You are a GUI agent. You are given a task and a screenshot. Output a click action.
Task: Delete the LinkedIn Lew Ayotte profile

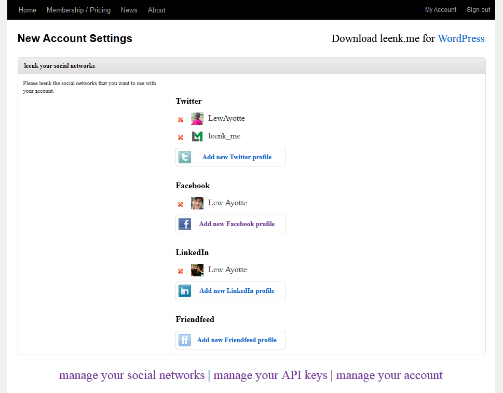[x=181, y=271]
